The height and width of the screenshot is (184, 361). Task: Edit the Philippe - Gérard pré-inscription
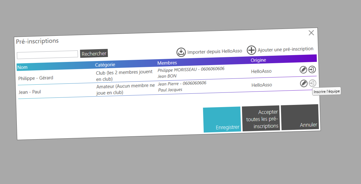click(303, 70)
